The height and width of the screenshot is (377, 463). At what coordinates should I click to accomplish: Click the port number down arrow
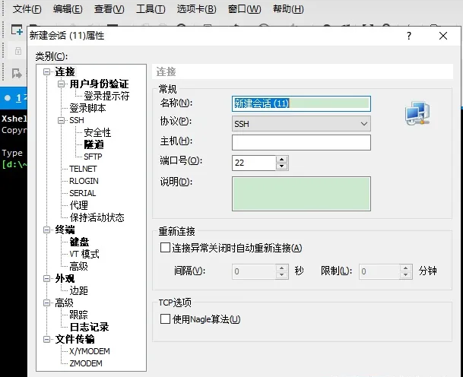click(282, 166)
